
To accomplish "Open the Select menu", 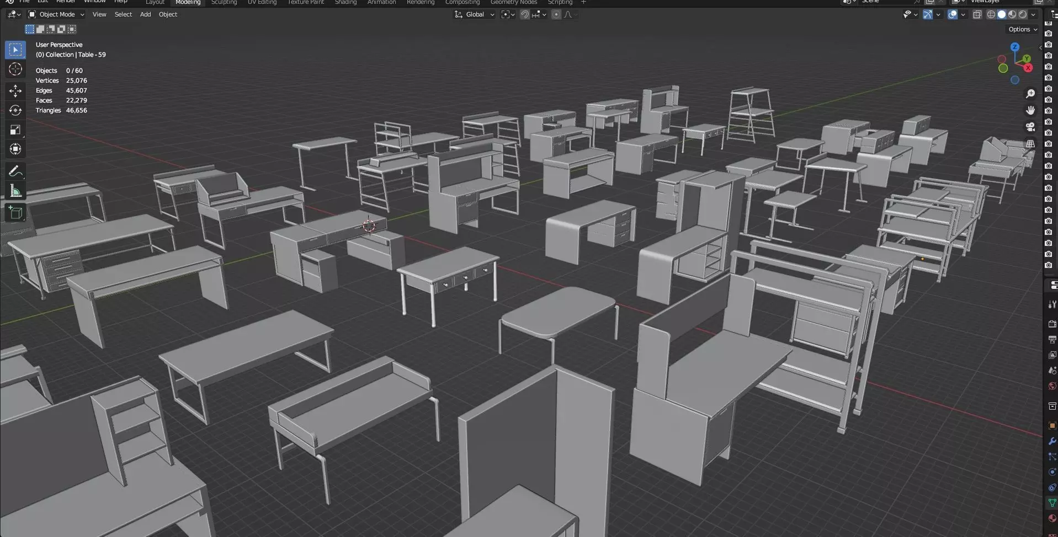I will [123, 15].
